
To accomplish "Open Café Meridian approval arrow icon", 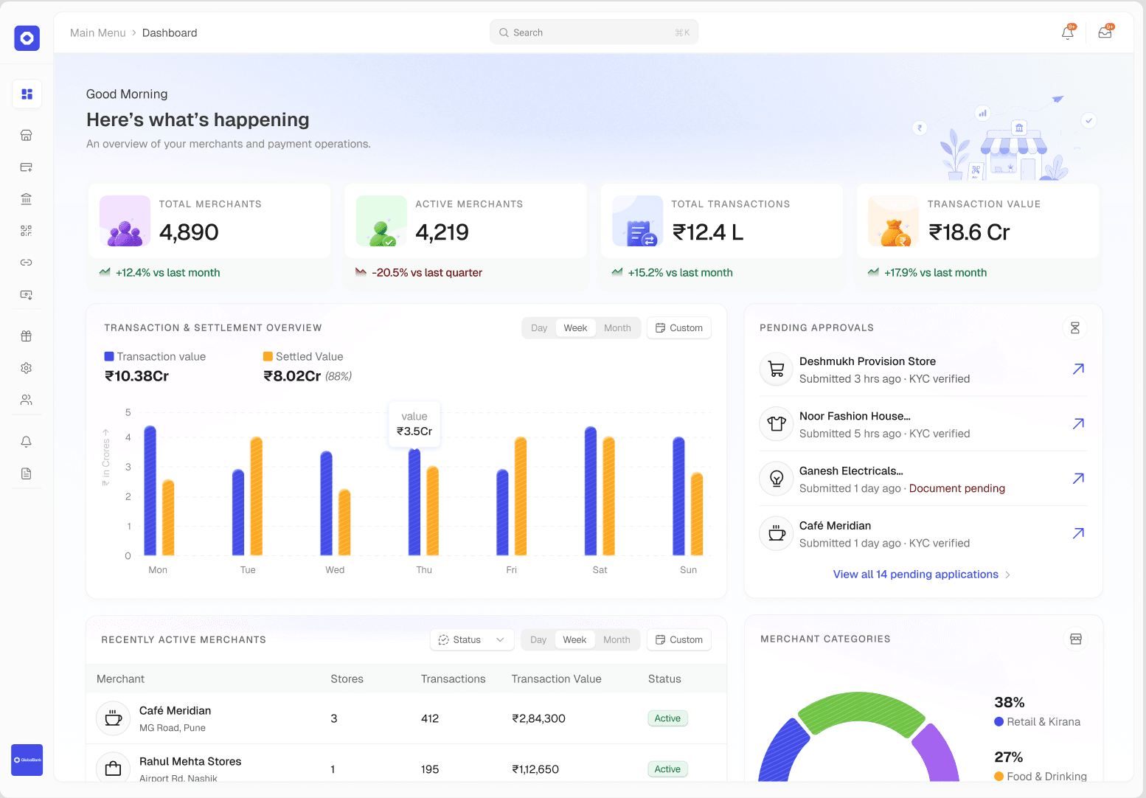I will 1078,532.
